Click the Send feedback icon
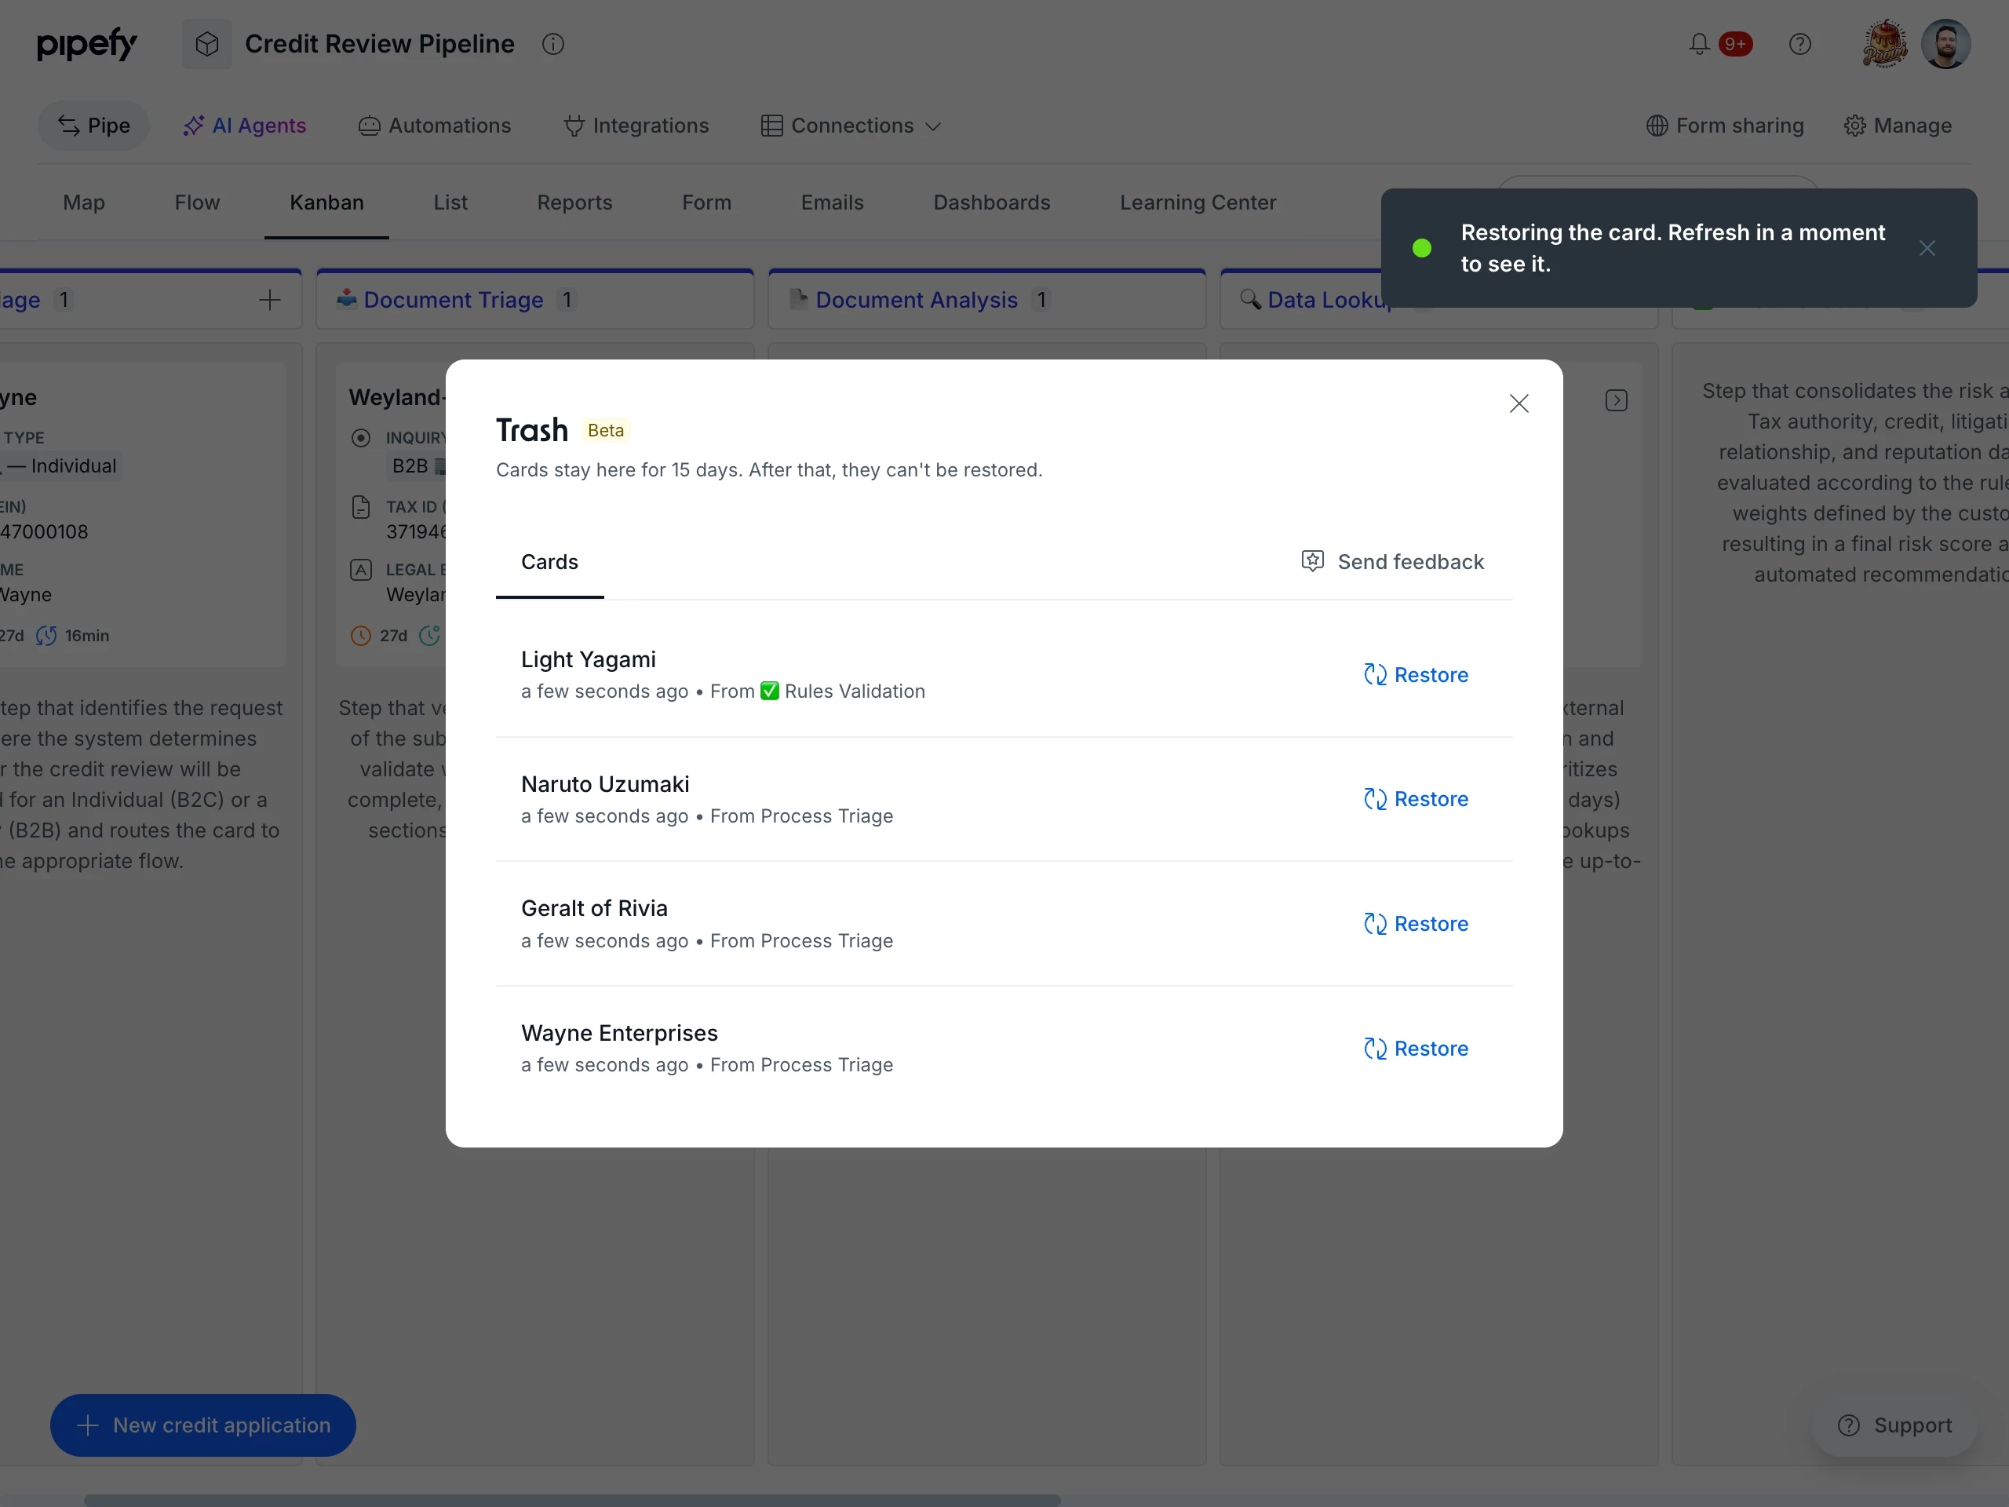 pos(1312,561)
